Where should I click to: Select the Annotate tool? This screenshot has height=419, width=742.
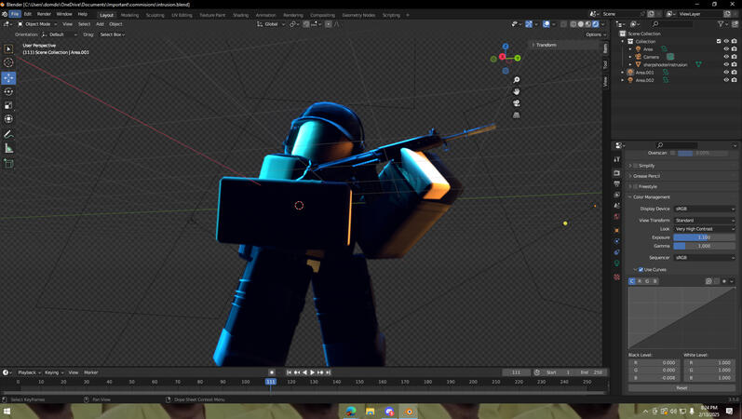tap(8, 134)
